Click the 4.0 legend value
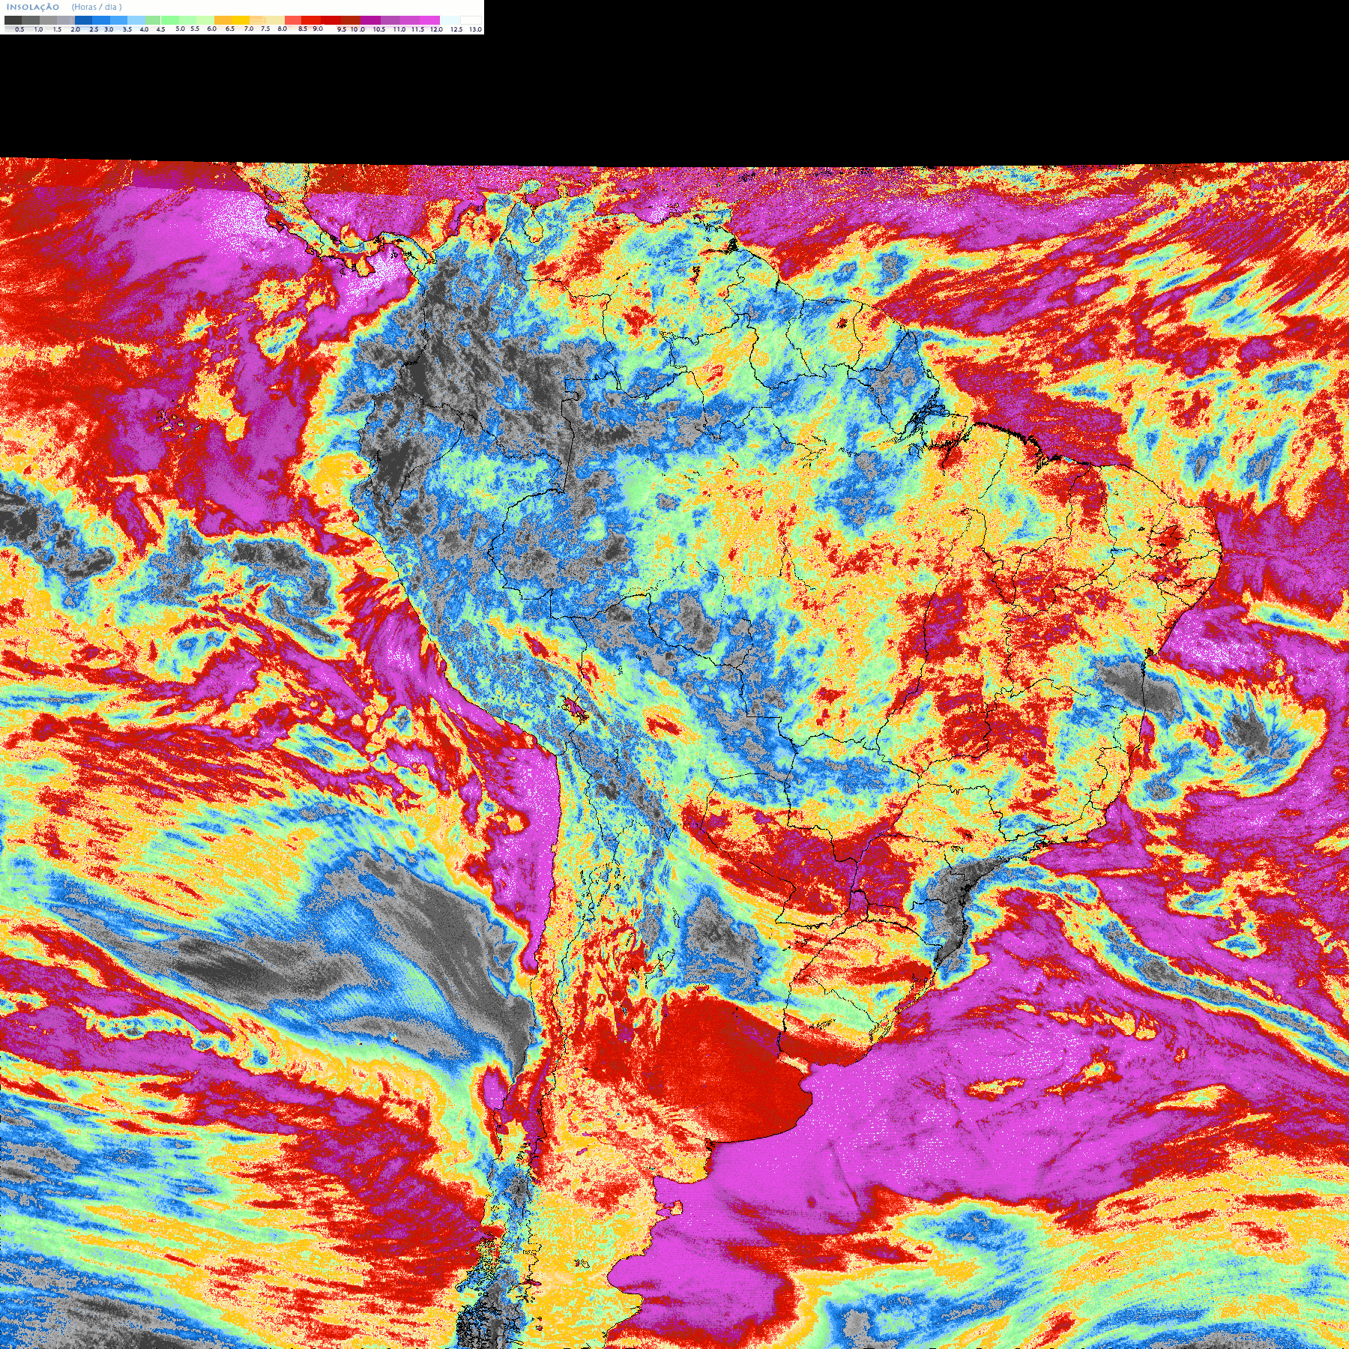 pyautogui.click(x=144, y=29)
